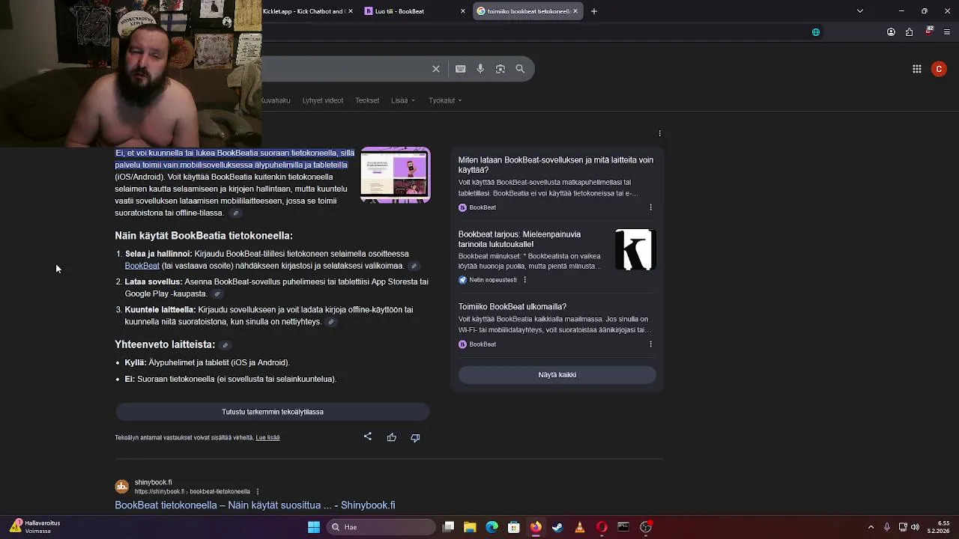Click link icon after Selaa ja hallinnoi step

[x=414, y=266]
